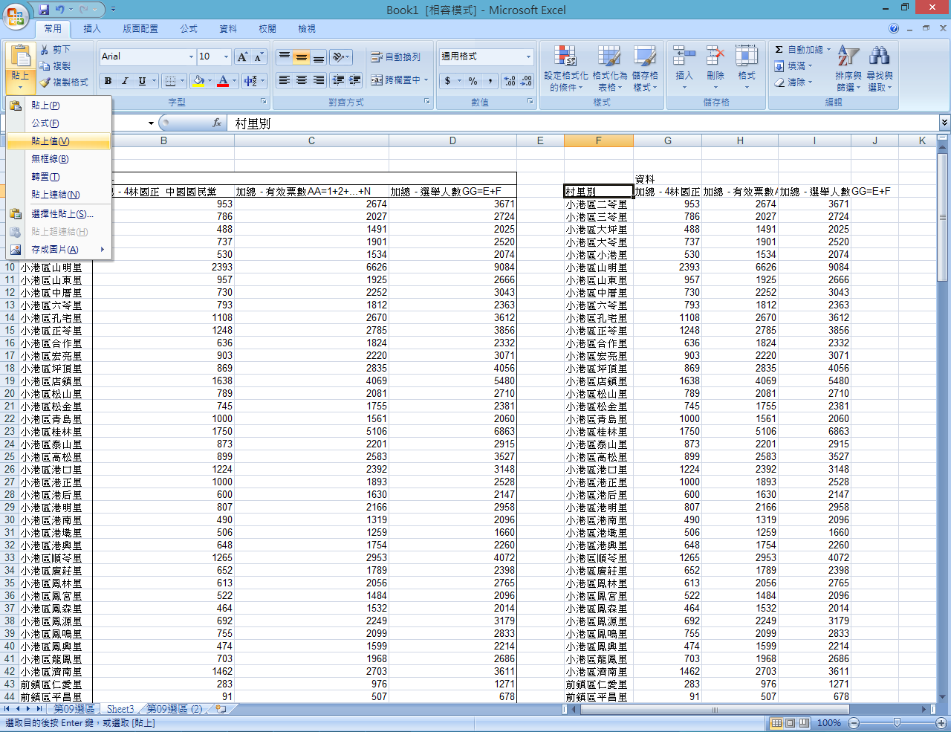Click the zoom slider in the status bar
Screen dimensions: 951x732
coord(897,722)
